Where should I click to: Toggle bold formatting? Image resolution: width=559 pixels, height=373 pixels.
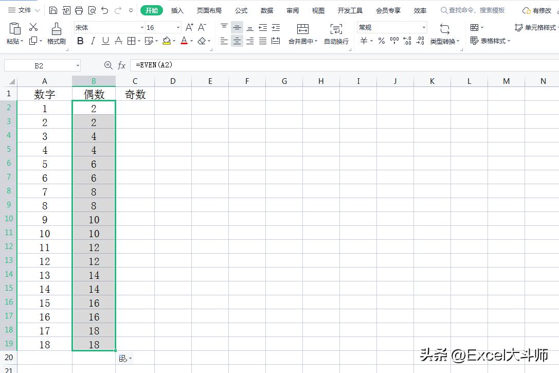[80, 41]
